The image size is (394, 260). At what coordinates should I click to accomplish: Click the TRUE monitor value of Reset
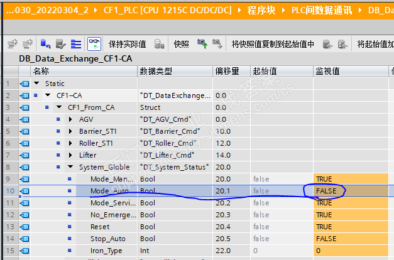(351, 227)
